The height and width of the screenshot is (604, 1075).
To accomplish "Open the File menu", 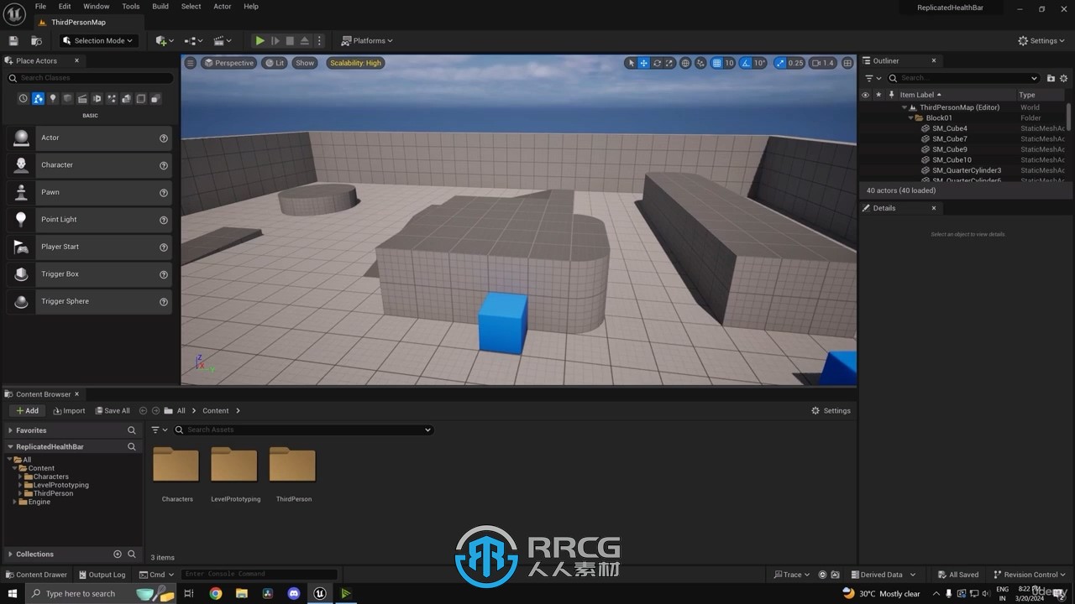I will (40, 6).
